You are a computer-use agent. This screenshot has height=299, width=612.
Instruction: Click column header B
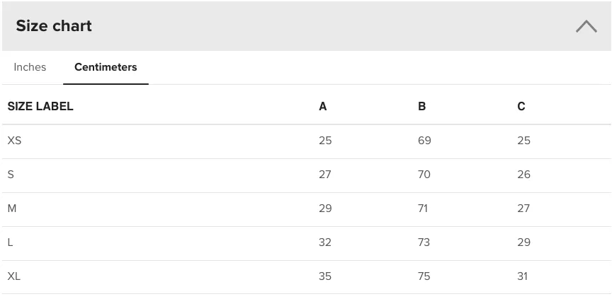click(x=422, y=106)
